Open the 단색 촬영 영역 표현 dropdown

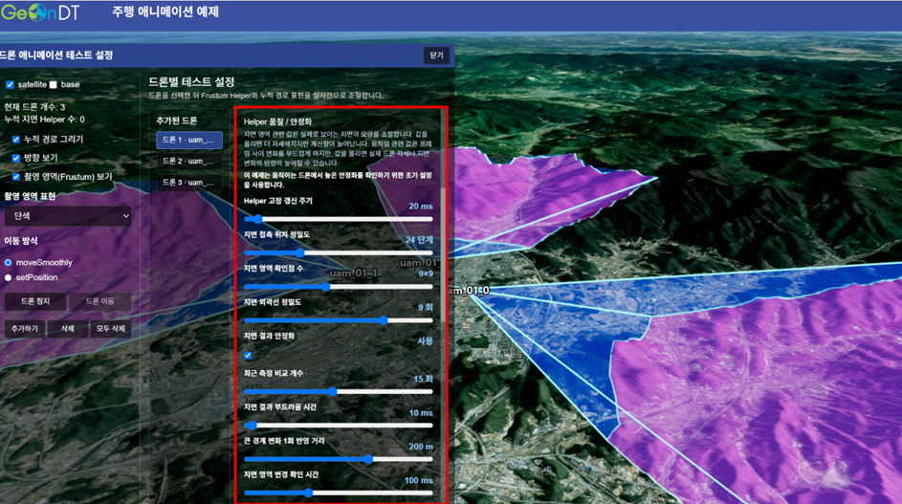point(68,216)
